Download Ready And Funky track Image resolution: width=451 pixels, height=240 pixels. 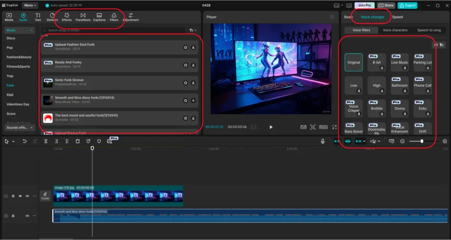[x=193, y=65]
